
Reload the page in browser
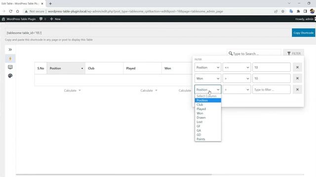[11, 11]
